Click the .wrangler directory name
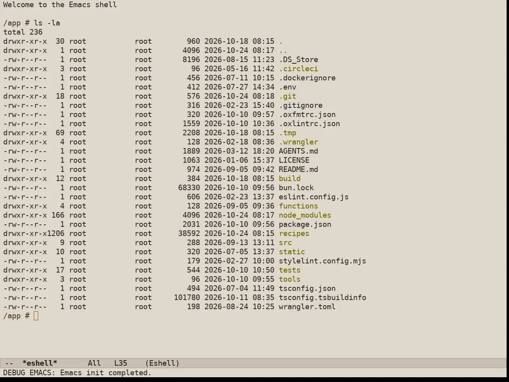 tap(298, 142)
